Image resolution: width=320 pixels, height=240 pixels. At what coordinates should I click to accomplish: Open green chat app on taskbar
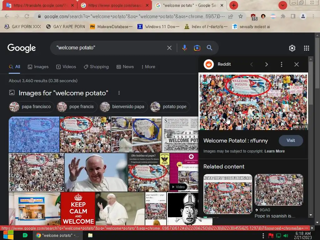click(25, 235)
